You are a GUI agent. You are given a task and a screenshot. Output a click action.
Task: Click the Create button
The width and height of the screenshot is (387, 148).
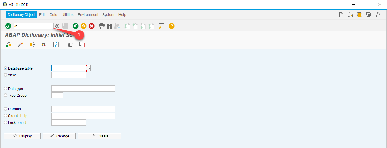[100, 136]
